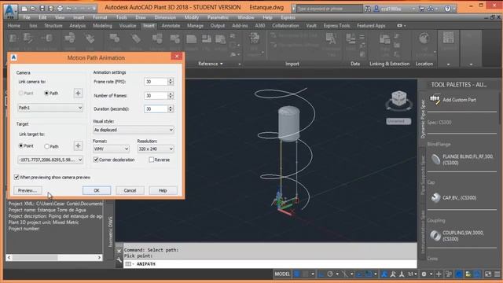Switch to the Visualize ribbon tab
Screen dimensions: 503x283
pyautogui.click(x=127, y=26)
